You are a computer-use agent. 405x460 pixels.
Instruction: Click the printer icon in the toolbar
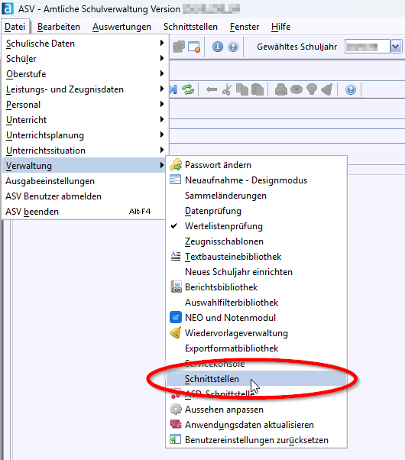coord(281,89)
